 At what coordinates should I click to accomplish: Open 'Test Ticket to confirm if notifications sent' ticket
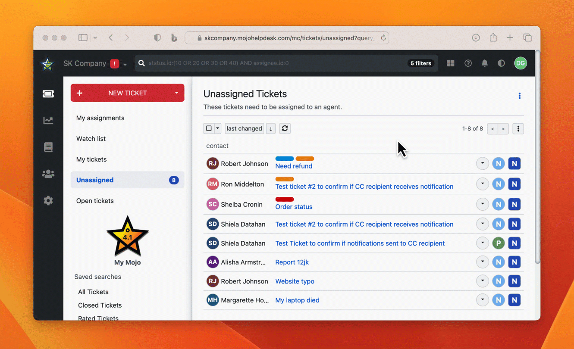click(x=360, y=243)
